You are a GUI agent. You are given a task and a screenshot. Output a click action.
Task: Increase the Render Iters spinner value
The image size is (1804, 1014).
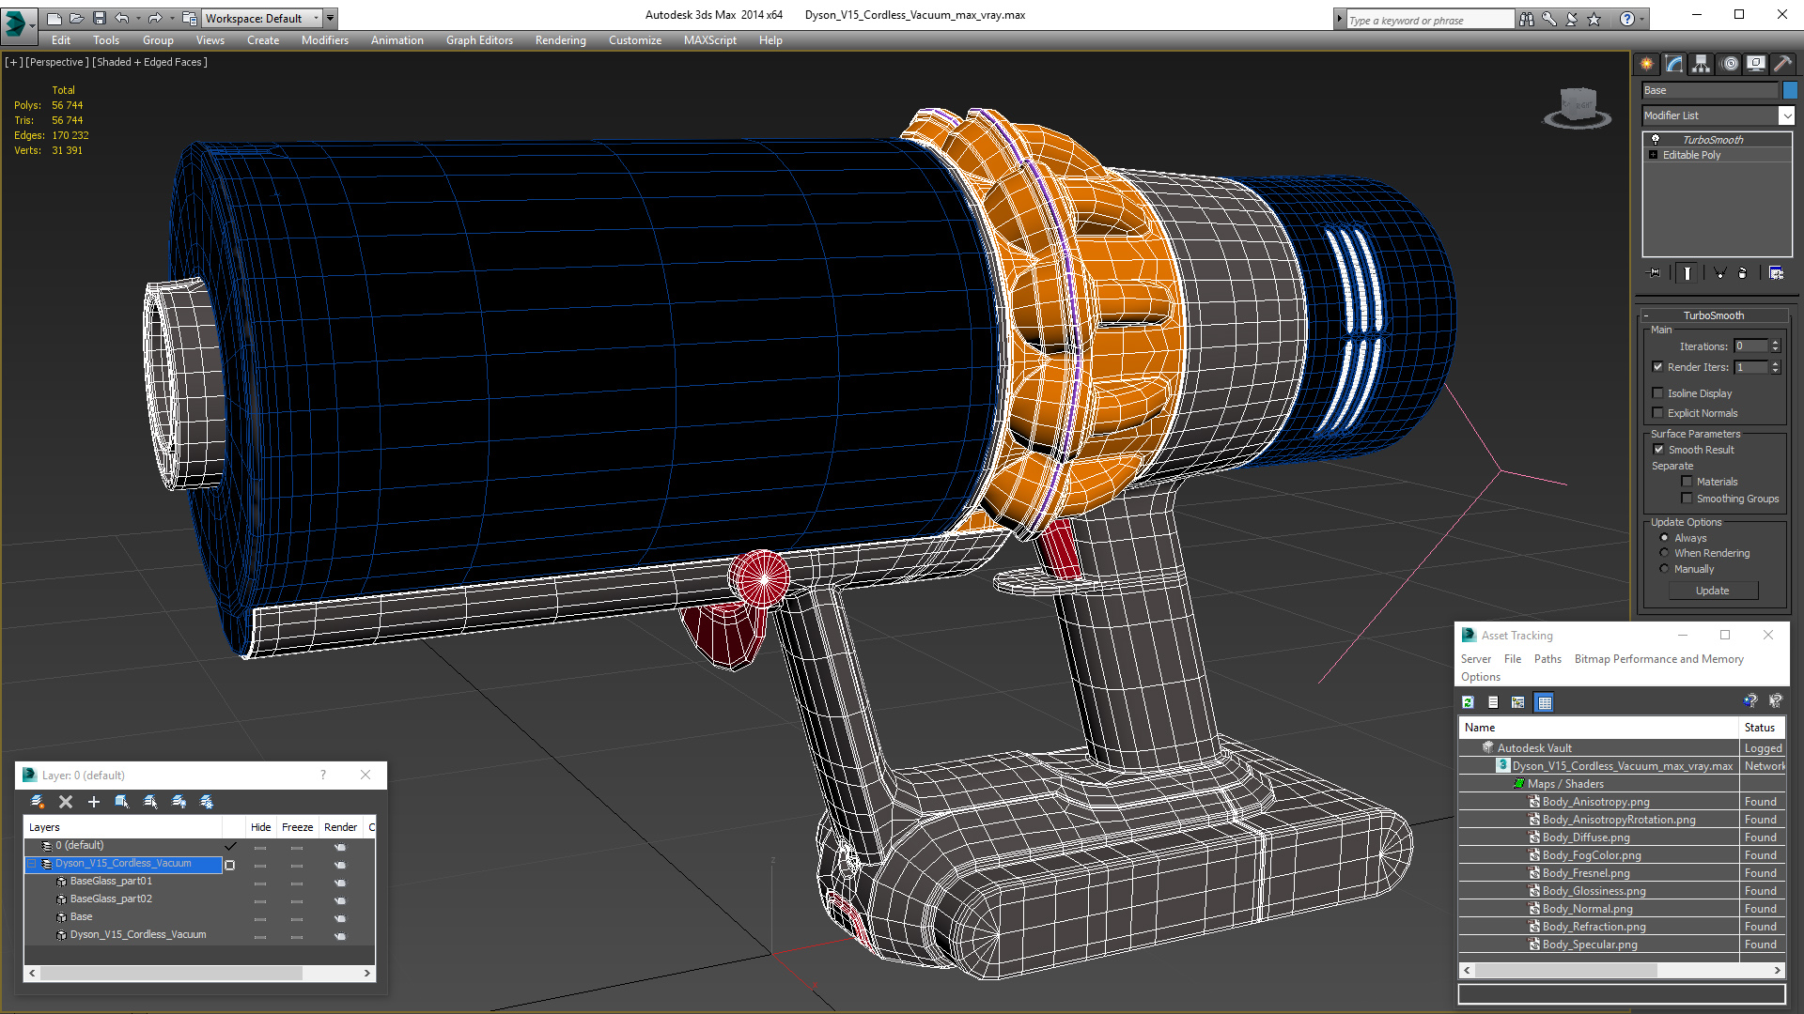pyautogui.click(x=1776, y=363)
